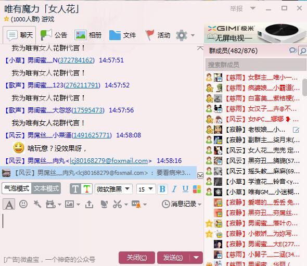
Task: Click the member list scrollbar
Action: (304, 87)
